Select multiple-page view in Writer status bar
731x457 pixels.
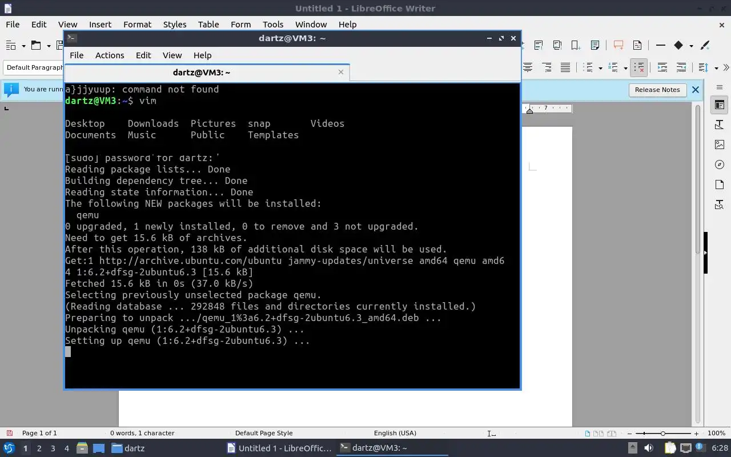[599, 433]
